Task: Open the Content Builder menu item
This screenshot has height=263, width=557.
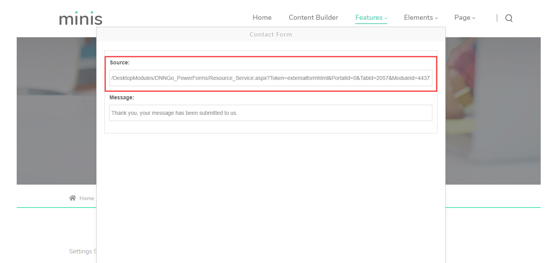Action: click(x=313, y=17)
